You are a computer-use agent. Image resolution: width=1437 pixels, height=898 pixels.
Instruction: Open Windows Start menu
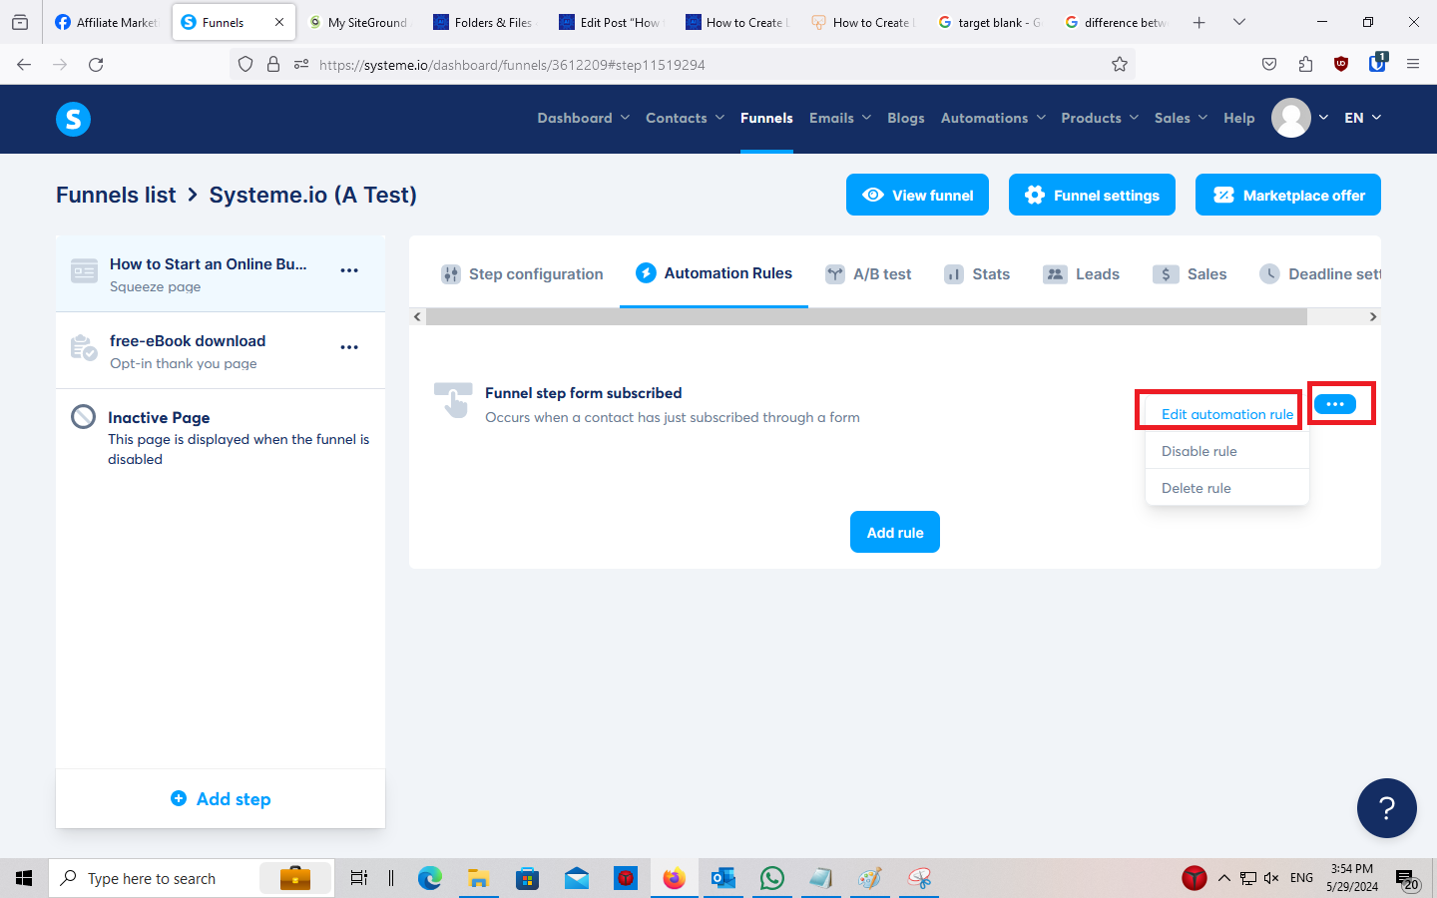click(24, 878)
